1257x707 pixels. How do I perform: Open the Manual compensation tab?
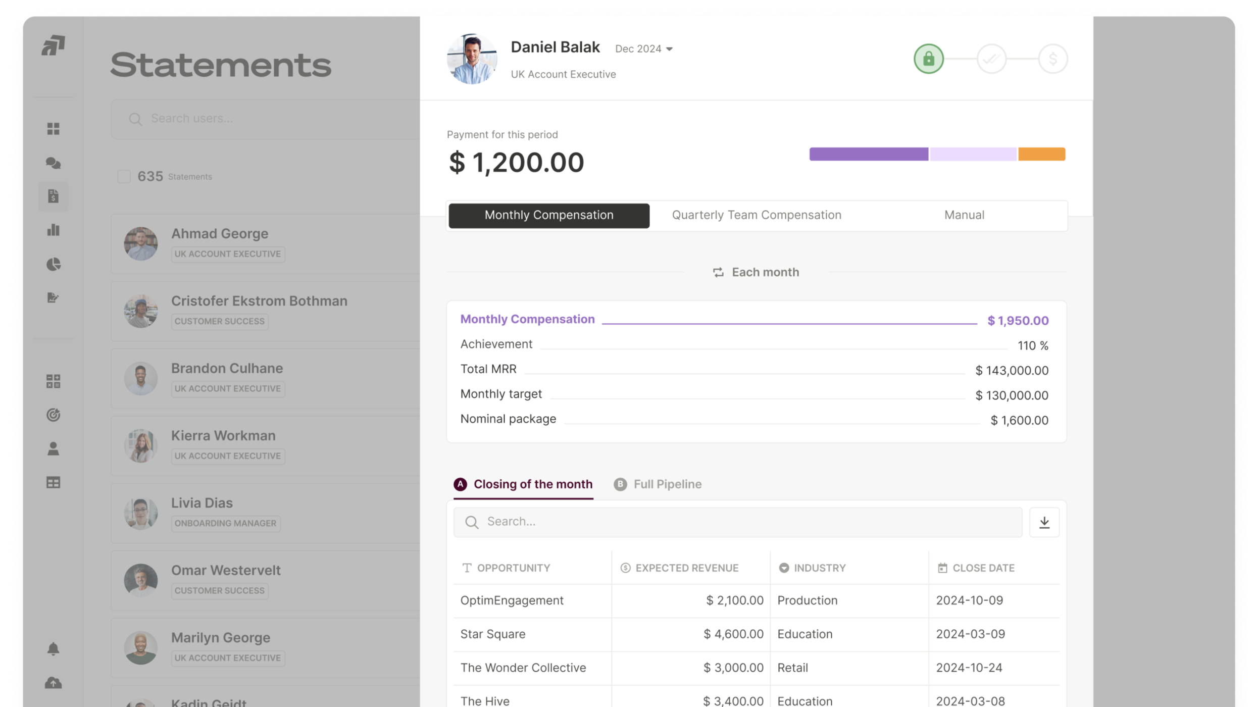[x=964, y=215]
